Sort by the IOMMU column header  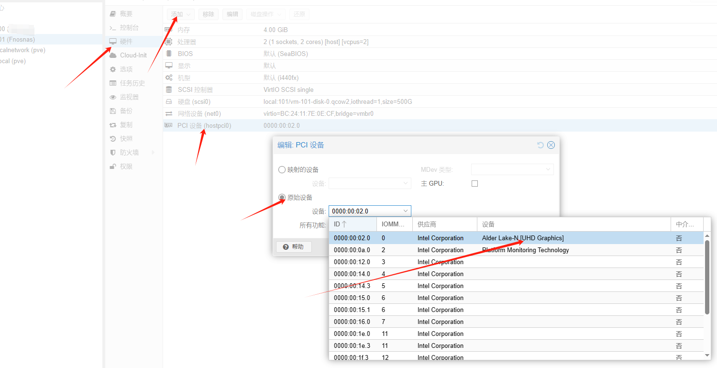[395, 224]
